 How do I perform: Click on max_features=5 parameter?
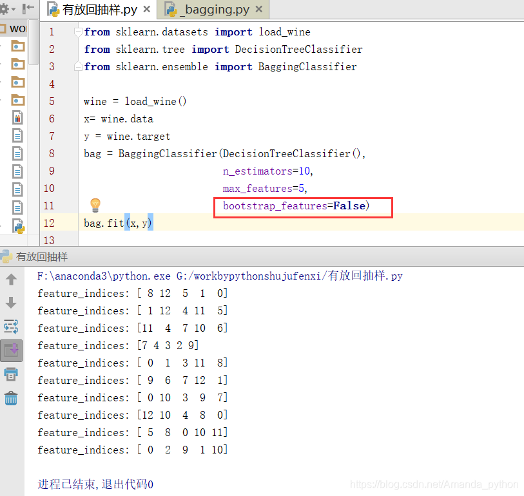click(265, 188)
